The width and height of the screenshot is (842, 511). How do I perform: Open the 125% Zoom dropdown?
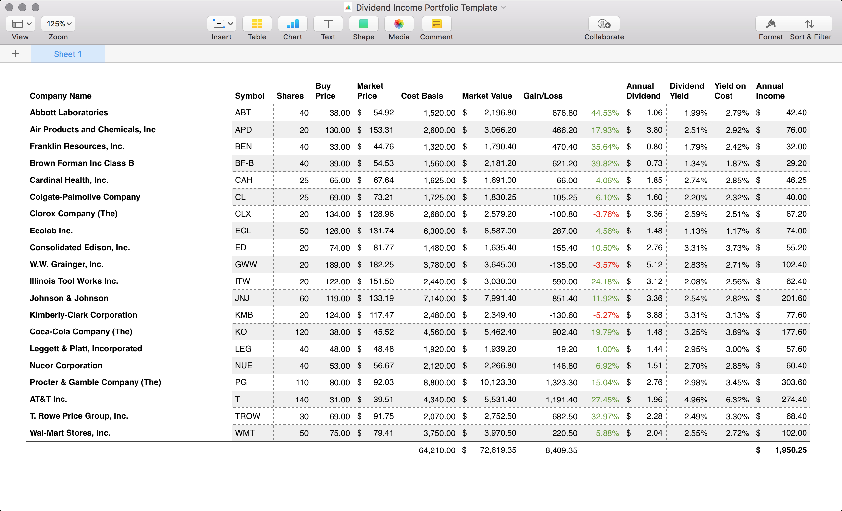[59, 24]
